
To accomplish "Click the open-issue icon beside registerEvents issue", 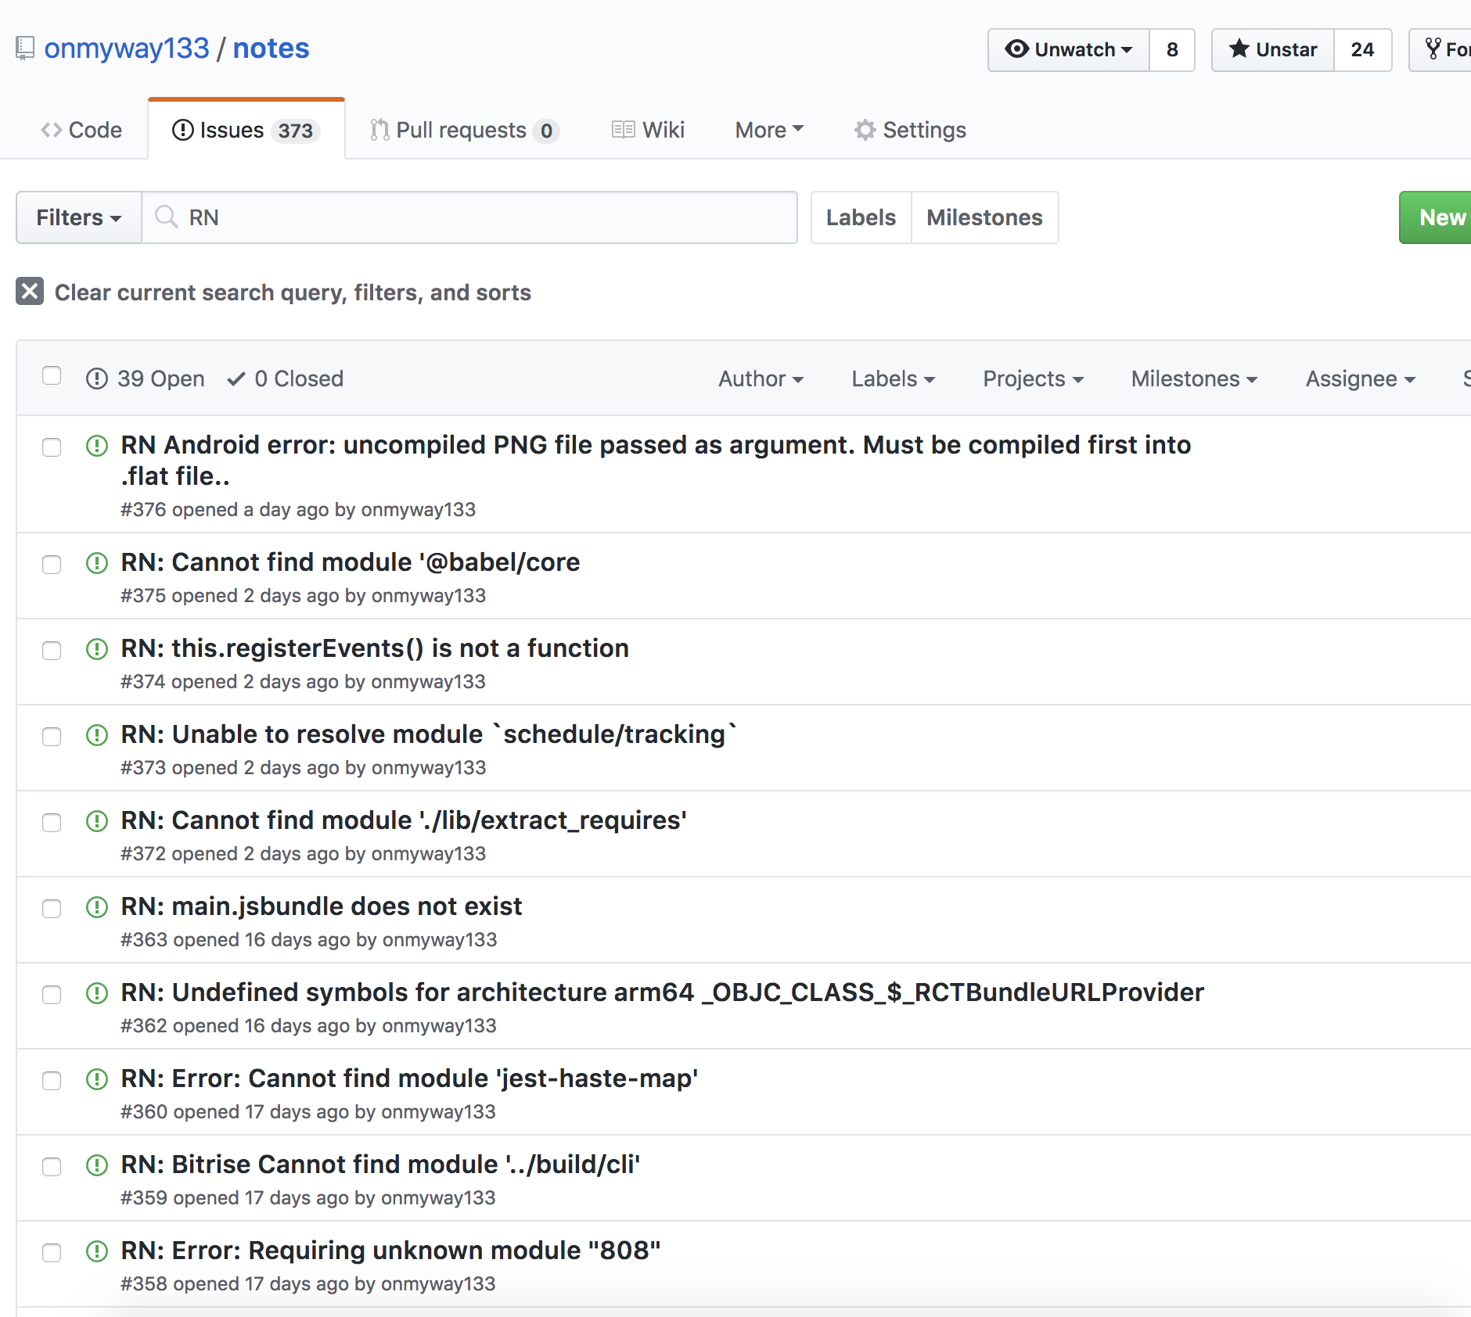I will click(96, 649).
